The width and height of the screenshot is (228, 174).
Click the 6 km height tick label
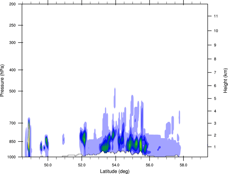(215, 86)
